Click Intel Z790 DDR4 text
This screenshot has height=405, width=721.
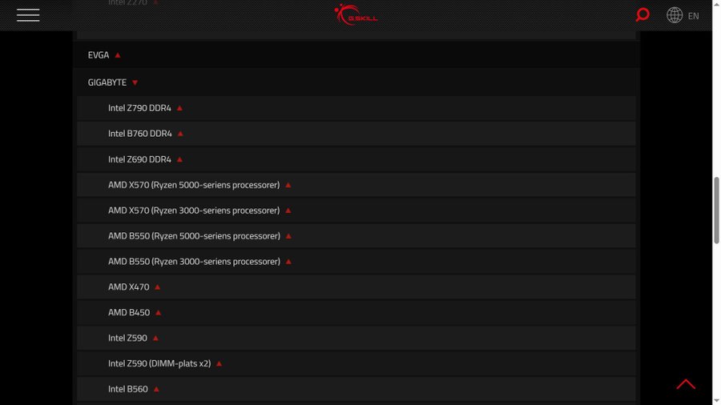pos(139,108)
